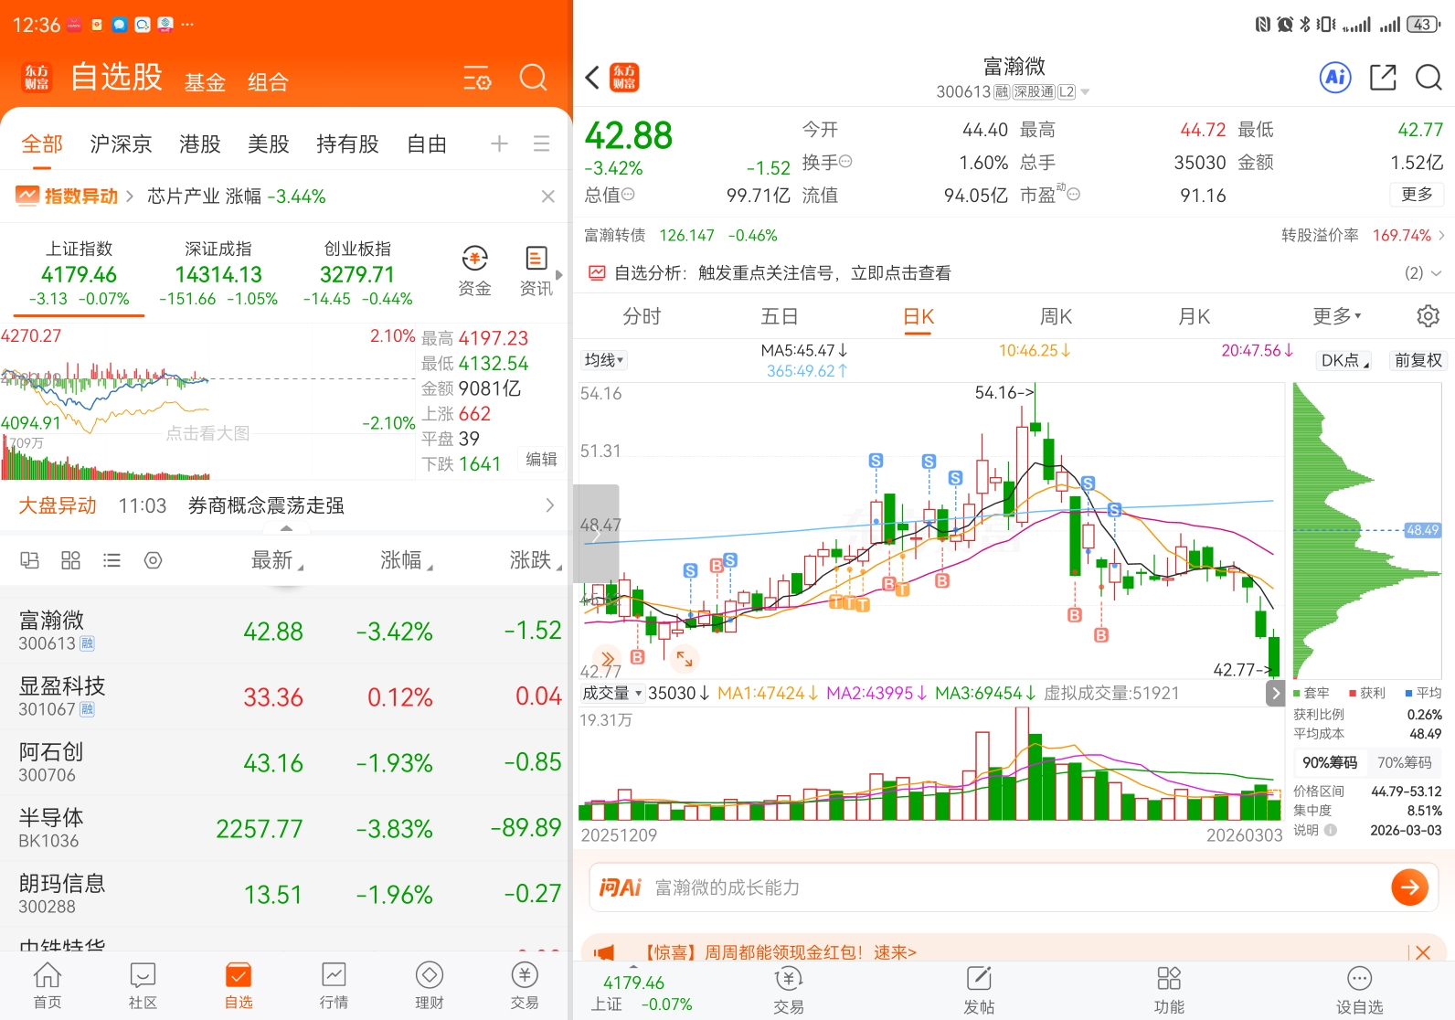Open 社区 community in bottom navigation

coord(143,985)
